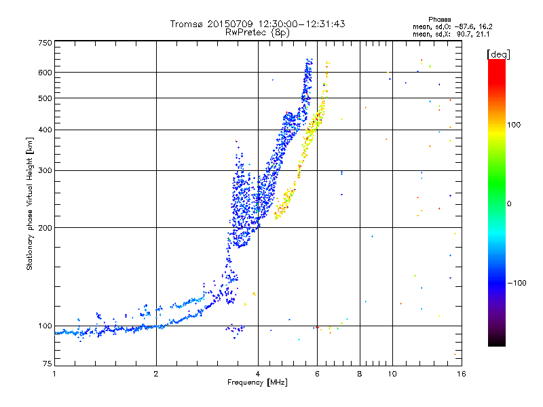Click the y-axis tick label '100'

click(x=45, y=326)
